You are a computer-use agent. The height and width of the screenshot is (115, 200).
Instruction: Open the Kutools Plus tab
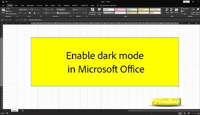coord(85,5)
